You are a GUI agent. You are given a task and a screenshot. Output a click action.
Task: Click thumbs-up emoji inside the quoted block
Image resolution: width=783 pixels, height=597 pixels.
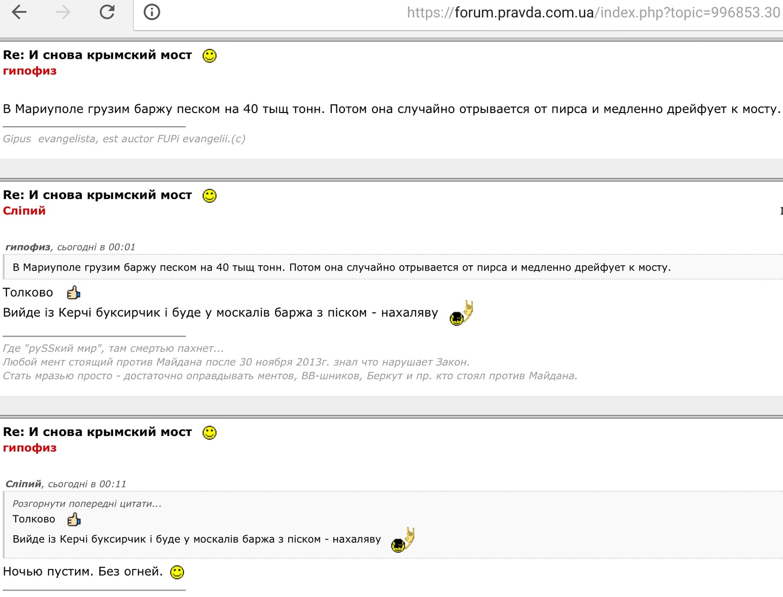point(74,520)
